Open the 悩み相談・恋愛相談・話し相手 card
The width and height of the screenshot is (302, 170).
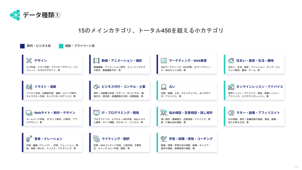[186, 116]
